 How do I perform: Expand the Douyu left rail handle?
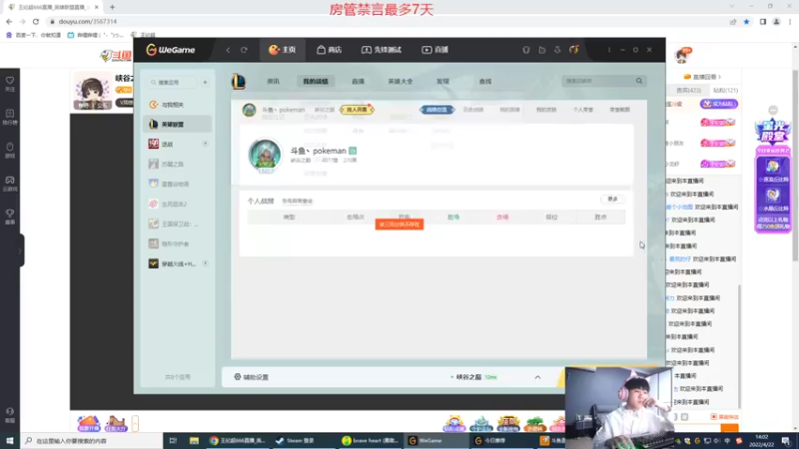coord(20,250)
